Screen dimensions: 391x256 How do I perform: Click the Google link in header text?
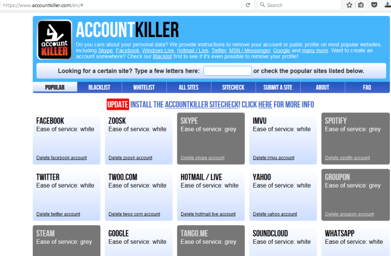(282, 50)
